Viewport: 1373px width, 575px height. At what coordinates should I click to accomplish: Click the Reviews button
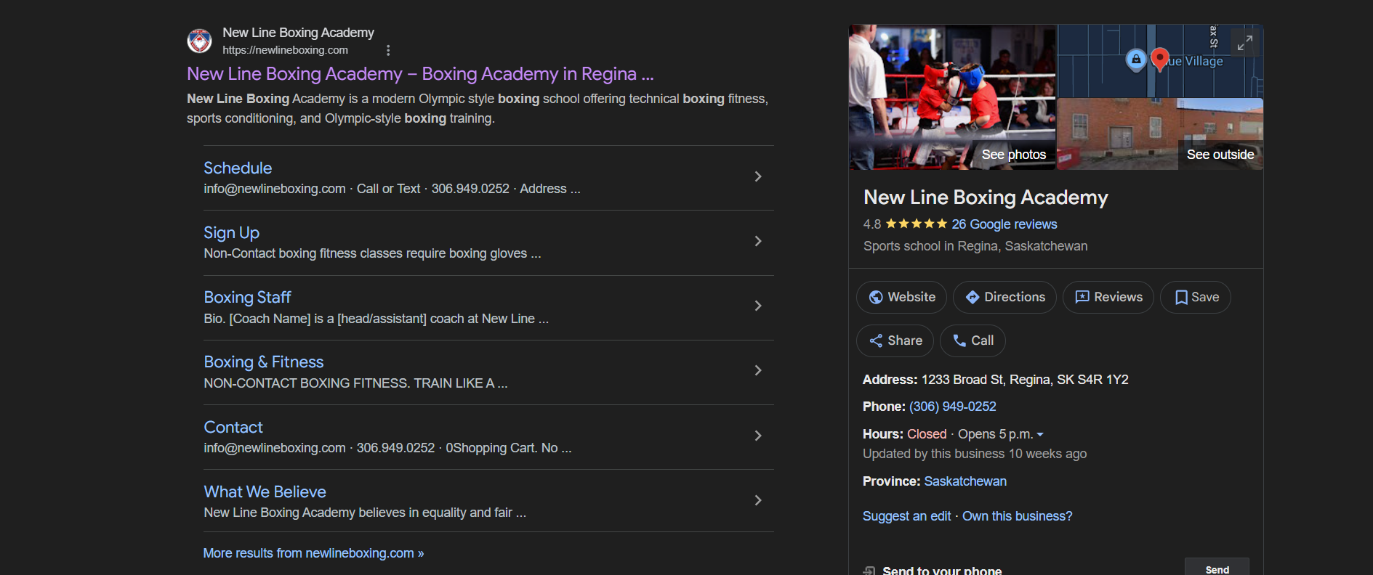[x=1108, y=297]
